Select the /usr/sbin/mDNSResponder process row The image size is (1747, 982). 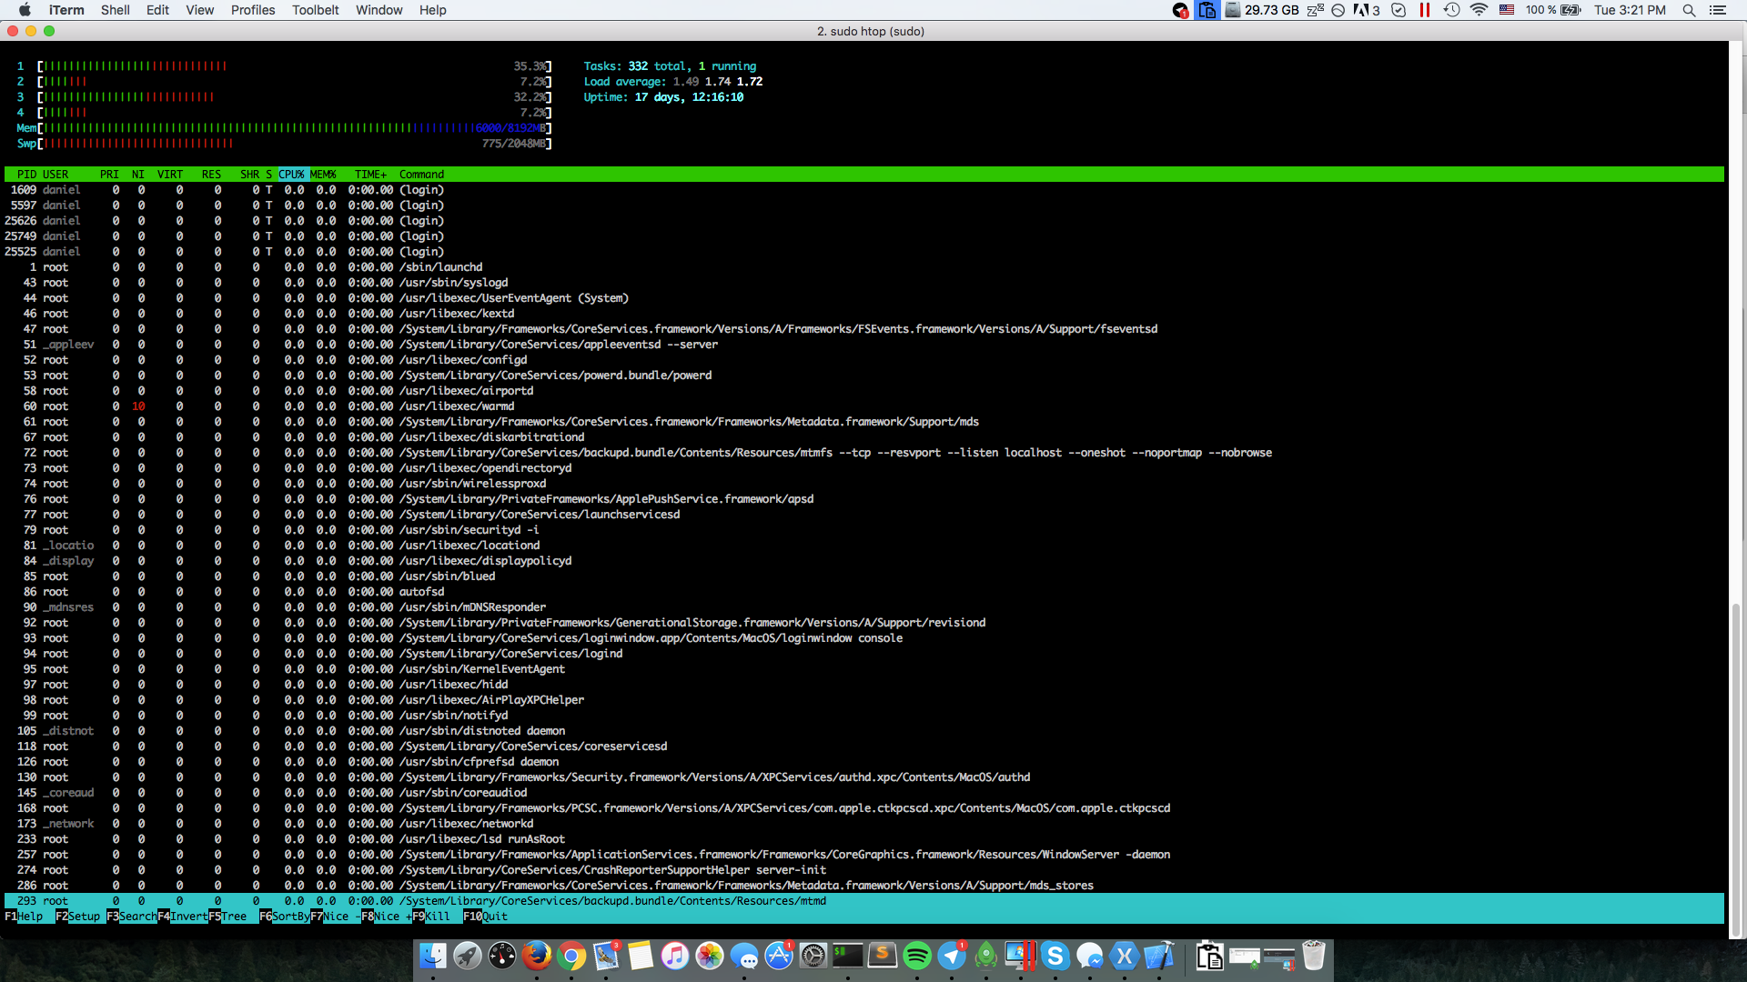[864, 607]
